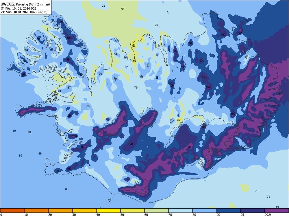Screen dimensions: 289x217
Task: Click the light green 60–70 legend swatch
Action: click(x=156, y=211)
